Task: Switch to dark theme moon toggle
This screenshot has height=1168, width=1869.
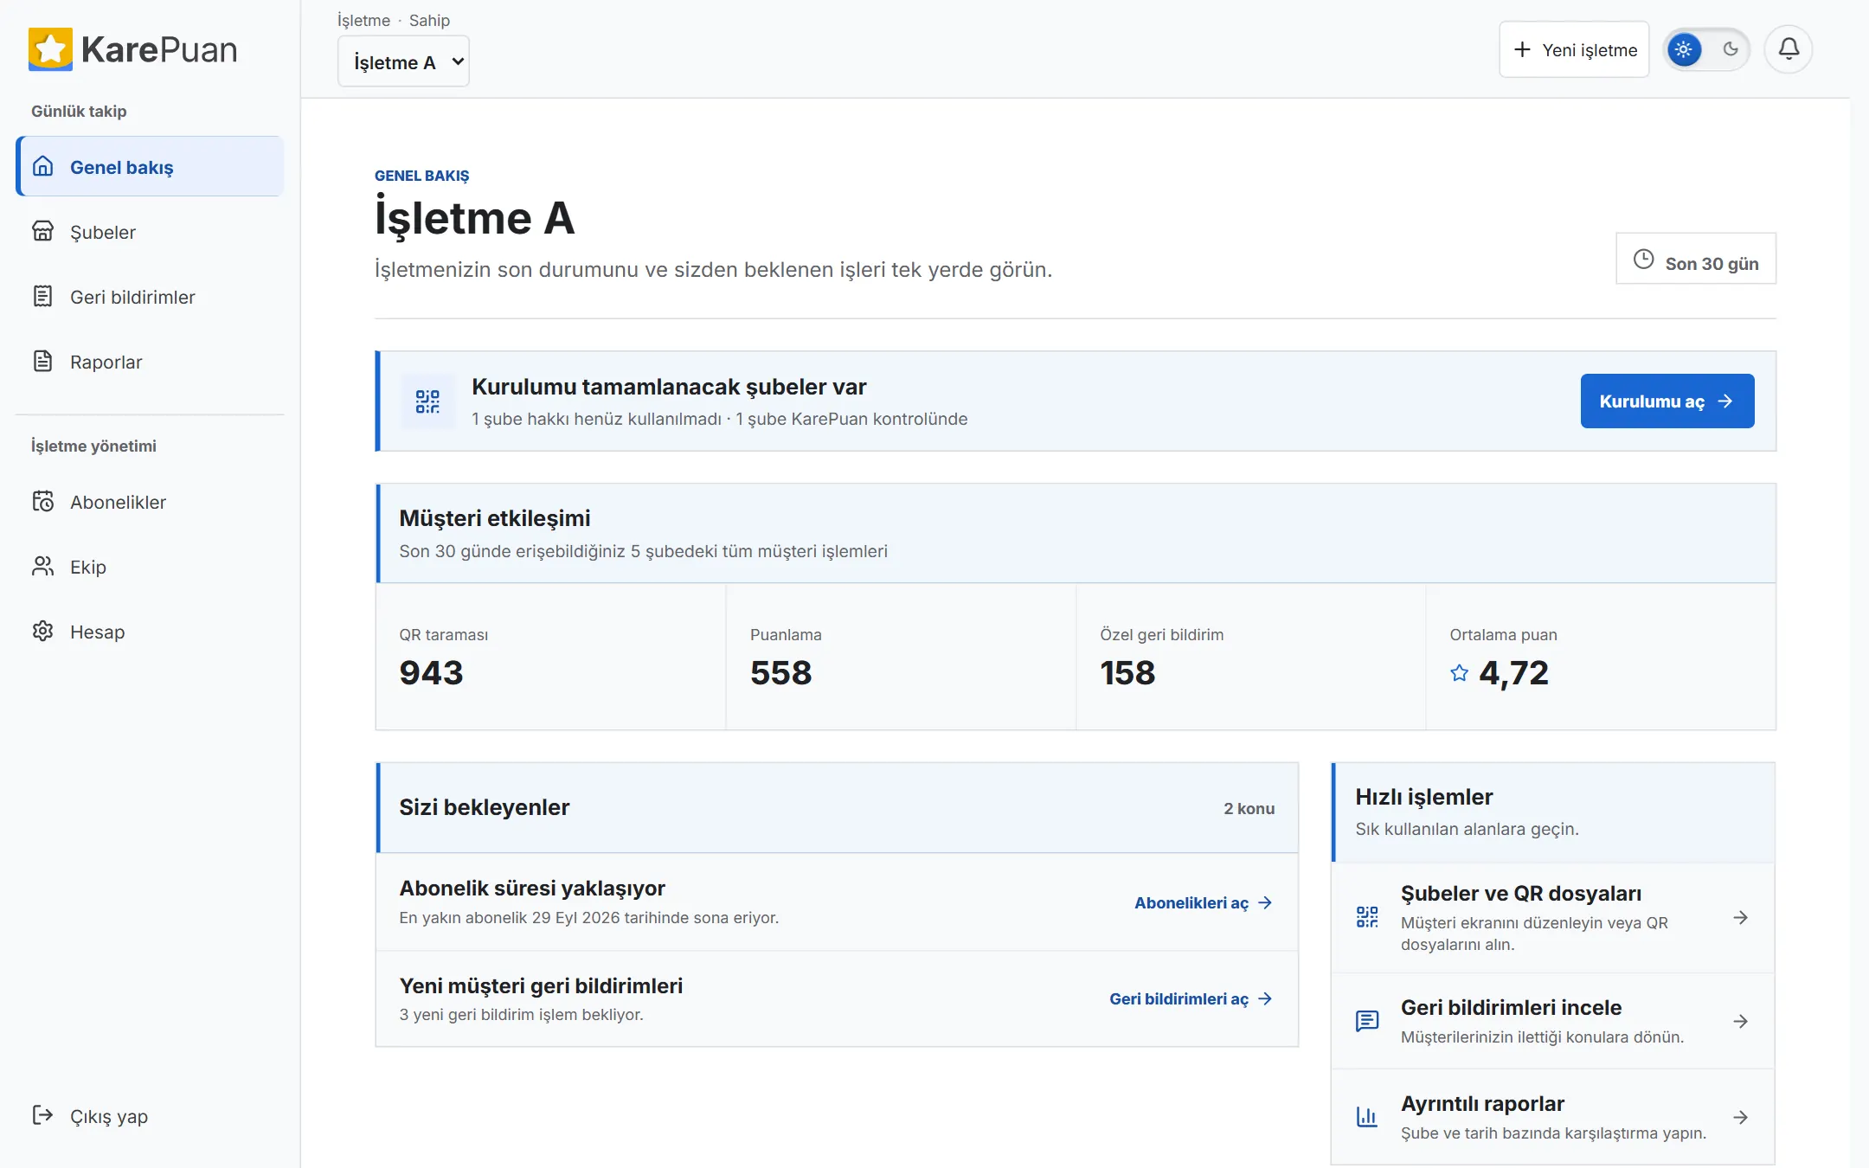Action: coord(1731,49)
